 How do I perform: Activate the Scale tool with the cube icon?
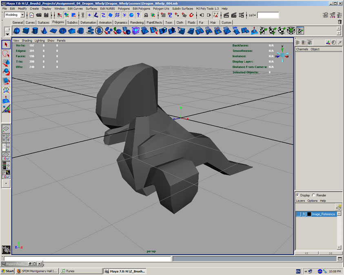point(6,81)
